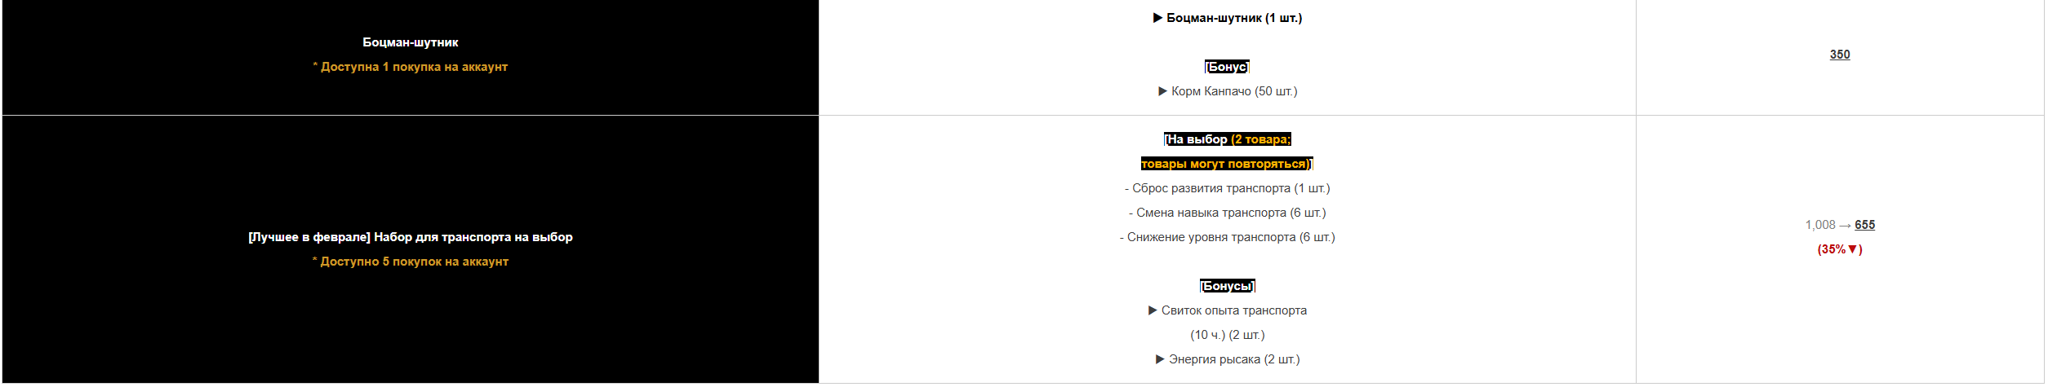Viewport: 2048px width, 387px height.
Task: Select the Боцман-шутник title on black
Action: tap(410, 42)
